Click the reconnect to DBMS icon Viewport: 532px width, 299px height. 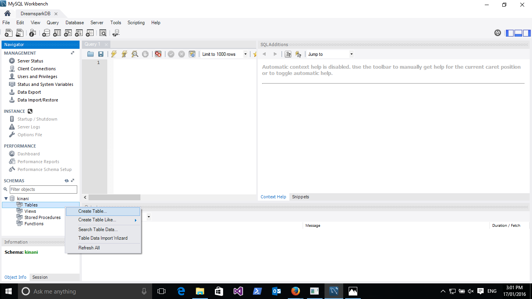coord(115,33)
